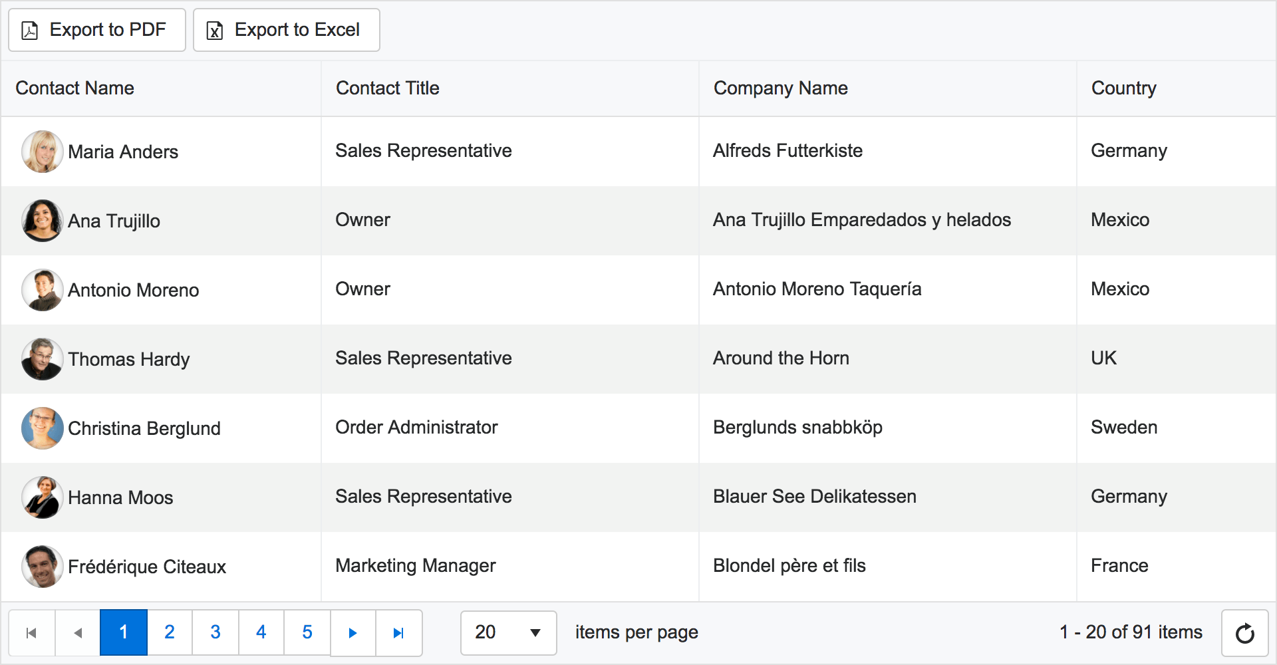Open the items per page dropdown
1277x665 pixels.
[x=509, y=632]
